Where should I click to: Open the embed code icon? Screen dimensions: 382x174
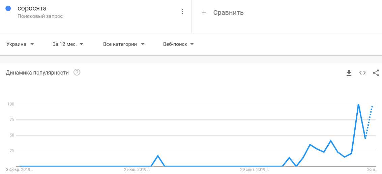362,72
